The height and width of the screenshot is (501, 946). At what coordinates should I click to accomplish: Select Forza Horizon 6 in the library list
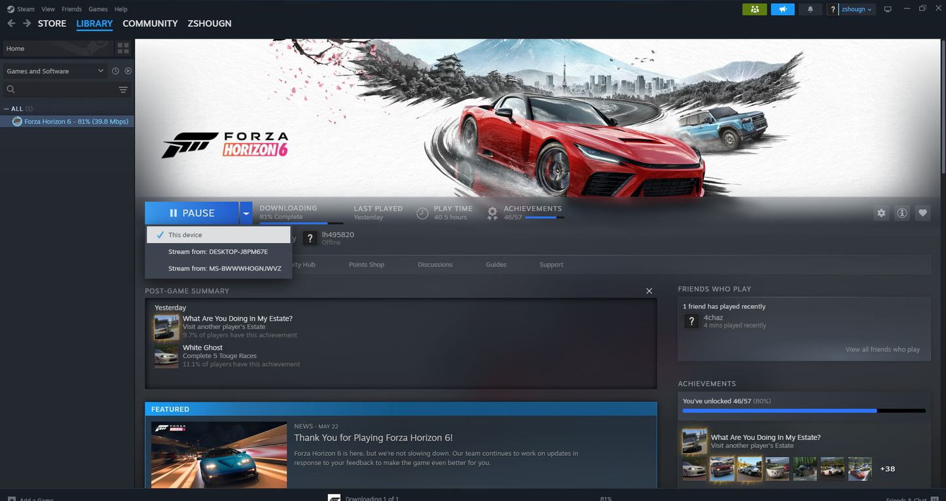[x=67, y=121]
